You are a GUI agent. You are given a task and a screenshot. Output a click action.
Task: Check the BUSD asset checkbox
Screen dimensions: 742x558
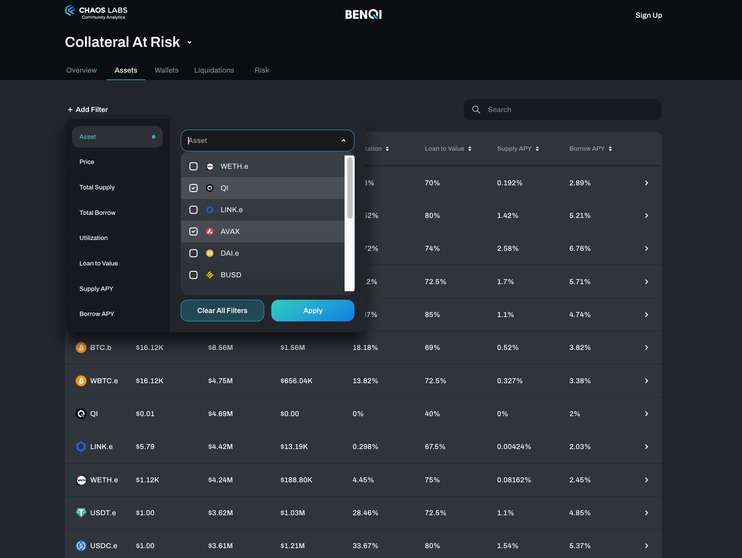point(193,275)
